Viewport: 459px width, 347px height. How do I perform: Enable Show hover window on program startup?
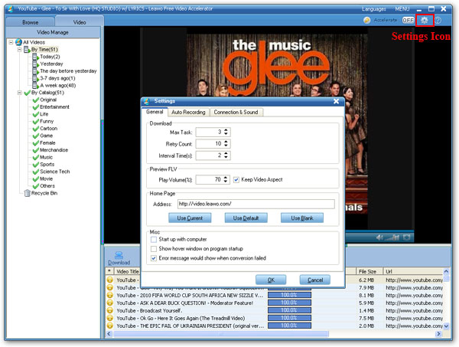click(x=154, y=249)
